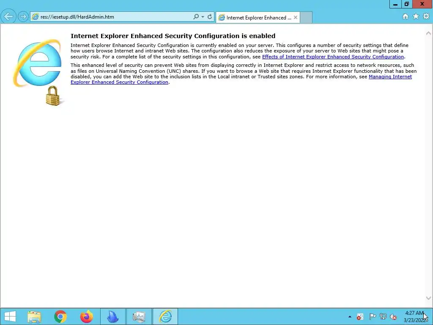Open Favorites star icon

pyautogui.click(x=416, y=17)
